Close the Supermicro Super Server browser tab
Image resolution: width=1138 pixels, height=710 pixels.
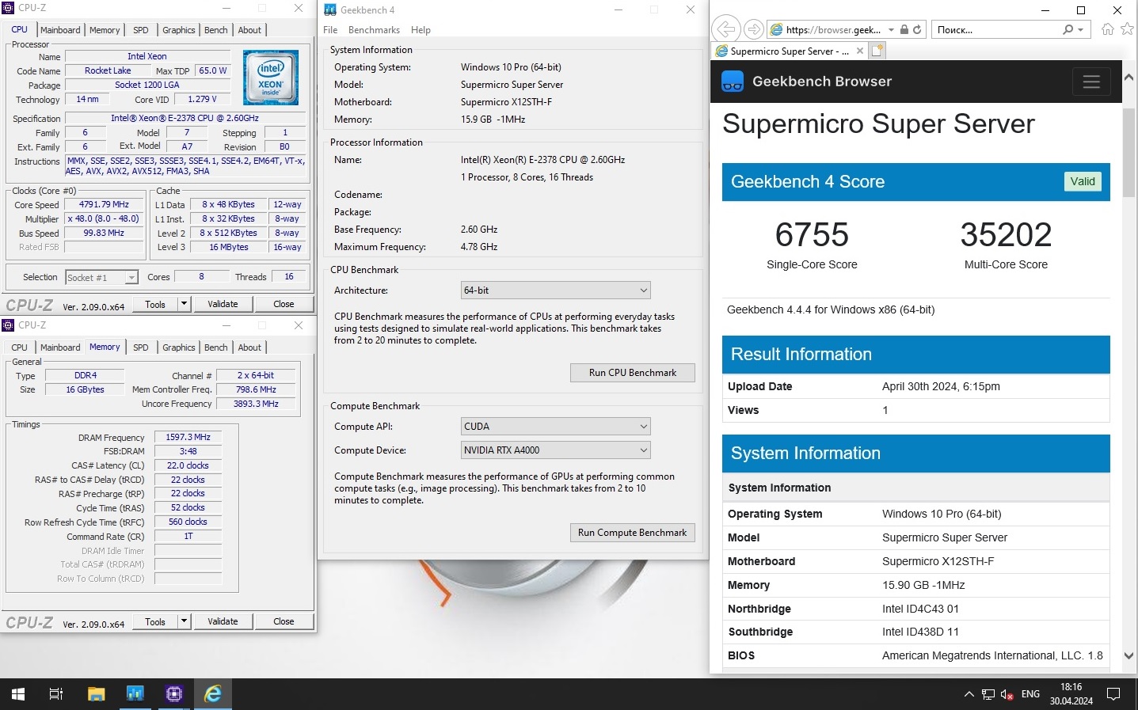pyautogui.click(x=860, y=51)
